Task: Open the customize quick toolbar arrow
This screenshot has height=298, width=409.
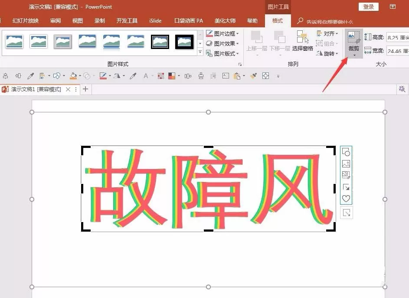Action: point(278,76)
